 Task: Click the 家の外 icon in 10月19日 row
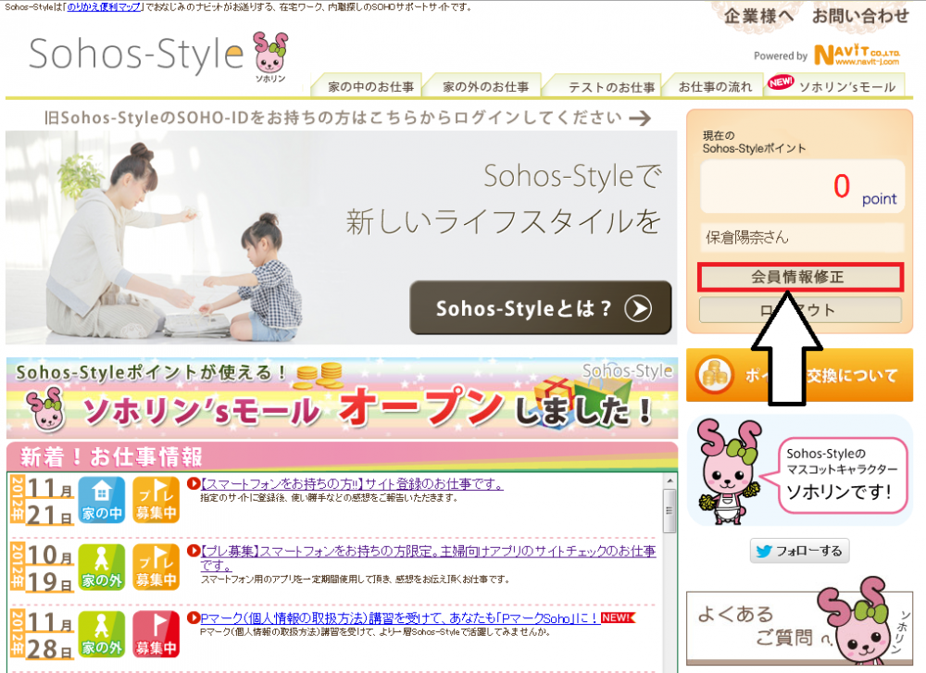pos(102,567)
